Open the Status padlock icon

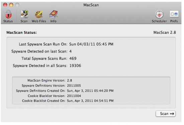coord(8,14)
